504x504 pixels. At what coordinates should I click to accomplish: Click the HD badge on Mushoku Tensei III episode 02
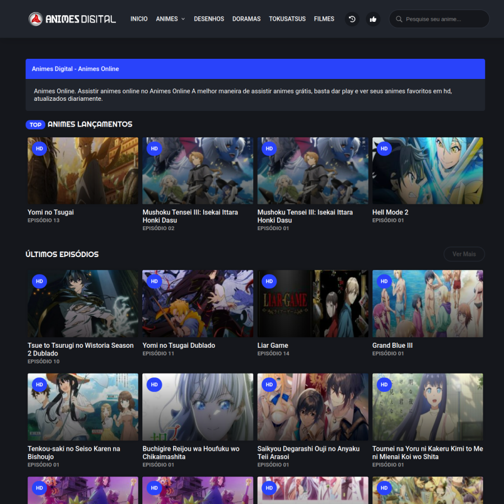coord(155,148)
